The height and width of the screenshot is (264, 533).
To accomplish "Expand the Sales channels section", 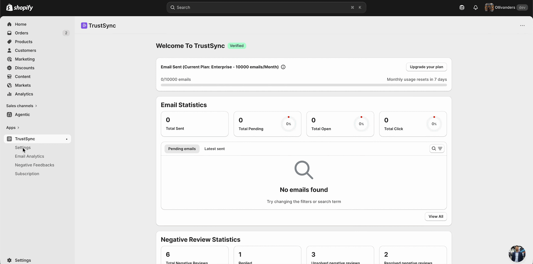I will pyautogui.click(x=22, y=106).
